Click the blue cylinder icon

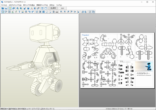[x=28, y=8]
